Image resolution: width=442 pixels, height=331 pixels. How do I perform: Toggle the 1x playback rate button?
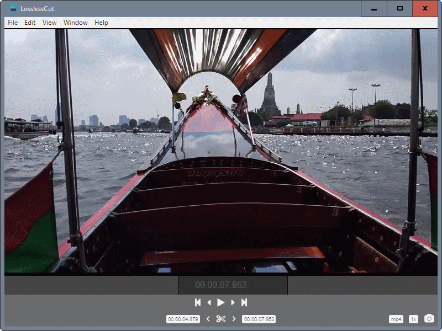[x=413, y=319]
